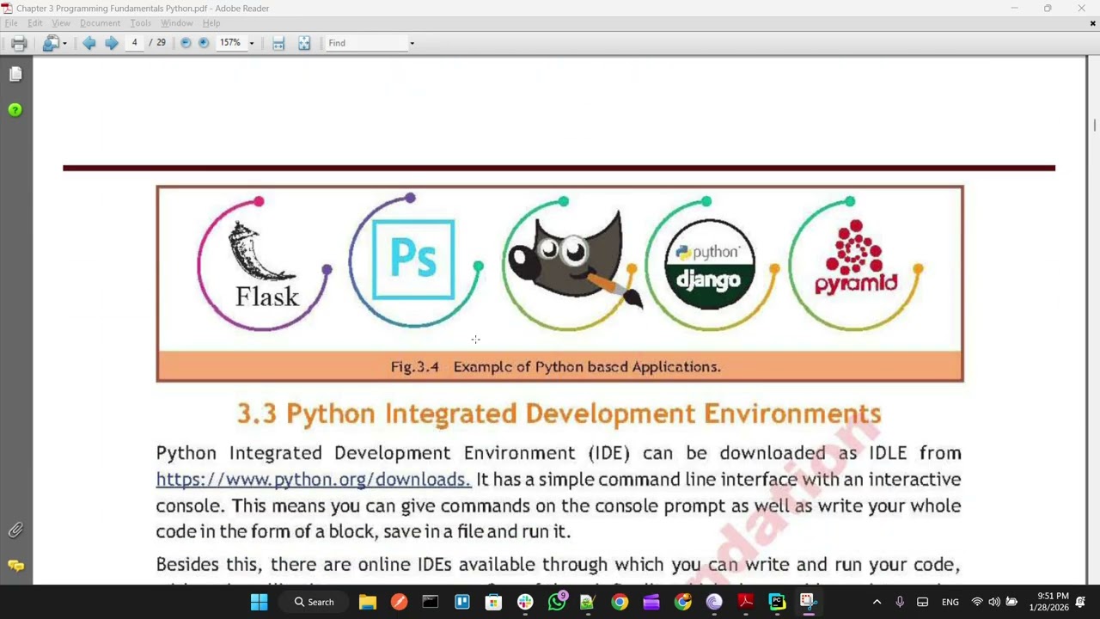The height and width of the screenshot is (619, 1100).
Task: Open the Find options dropdown arrow
Action: (x=412, y=43)
